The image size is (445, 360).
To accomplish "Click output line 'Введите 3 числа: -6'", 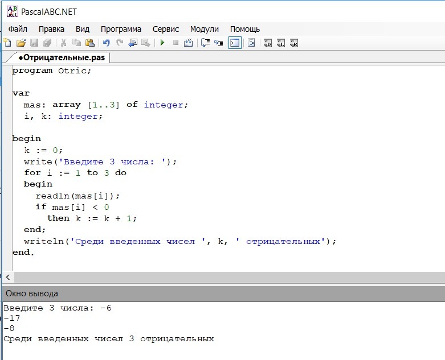I will 58,308.
